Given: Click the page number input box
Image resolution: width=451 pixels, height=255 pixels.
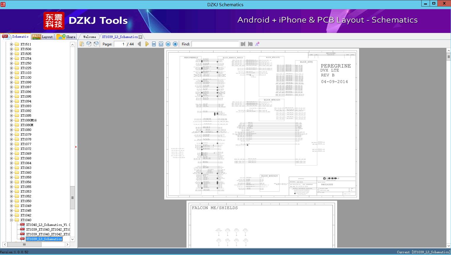Looking at the screenshot, I should tap(119, 44).
